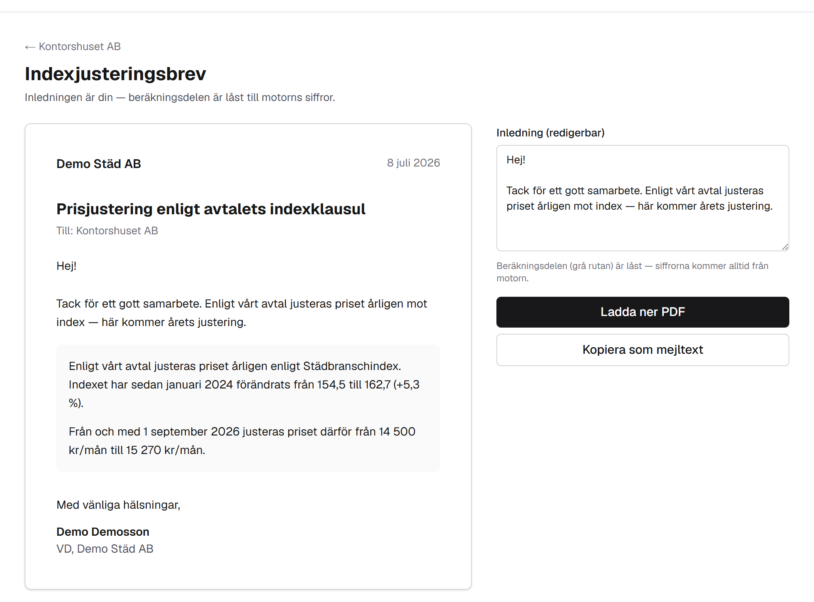Click Kopiera som mejltext button

tap(642, 350)
